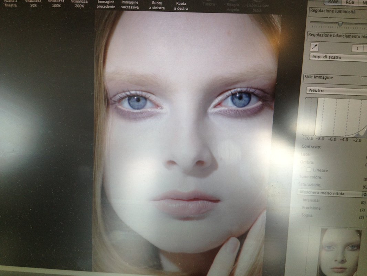Viewport: 367px width, 276px height.
Task: Click the Precisione label
Action: [x=312, y=208]
